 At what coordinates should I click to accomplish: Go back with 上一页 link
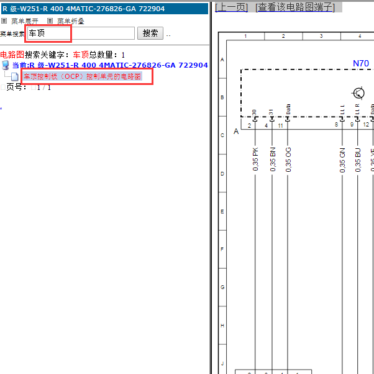[x=231, y=7]
